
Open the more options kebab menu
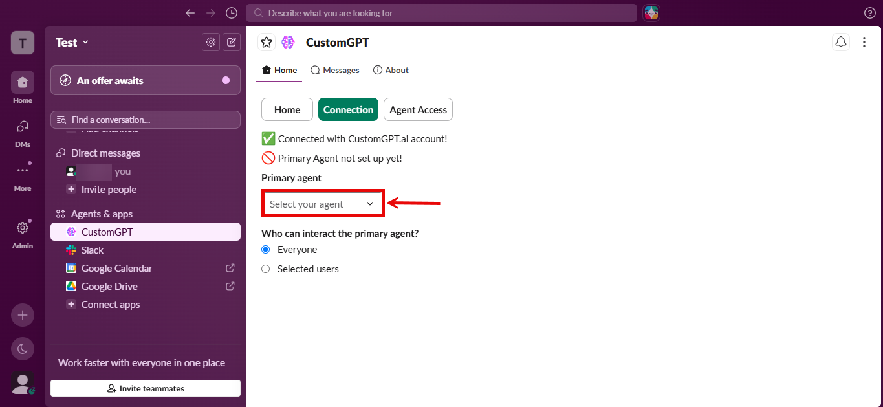(864, 42)
